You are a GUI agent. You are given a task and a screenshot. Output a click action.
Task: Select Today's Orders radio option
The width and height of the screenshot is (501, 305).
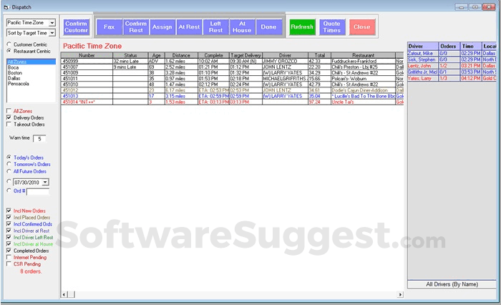tap(9, 158)
